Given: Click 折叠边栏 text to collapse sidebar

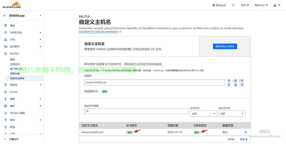Looking at the screenshot, I should click(14, 139).
